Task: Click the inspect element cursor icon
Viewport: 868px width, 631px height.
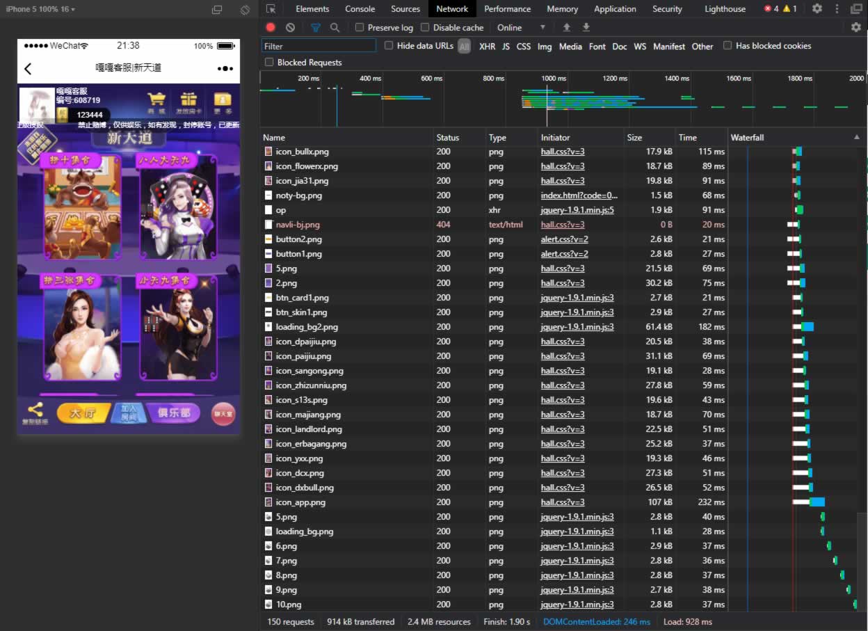Action: (x=271, y=9)
